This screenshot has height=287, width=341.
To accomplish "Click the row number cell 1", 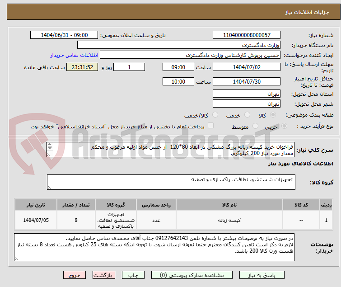I will pyautogui.click(x=326, y=220).
